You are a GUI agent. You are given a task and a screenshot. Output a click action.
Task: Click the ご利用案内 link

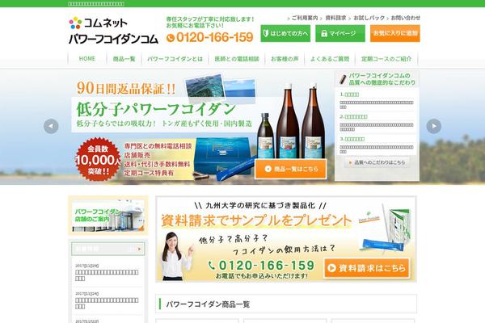(x=305, y=18)
